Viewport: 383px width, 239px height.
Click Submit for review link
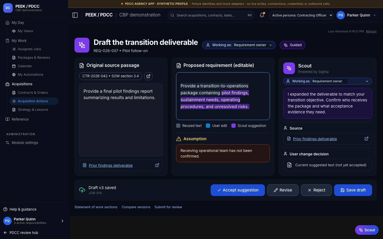168,207
